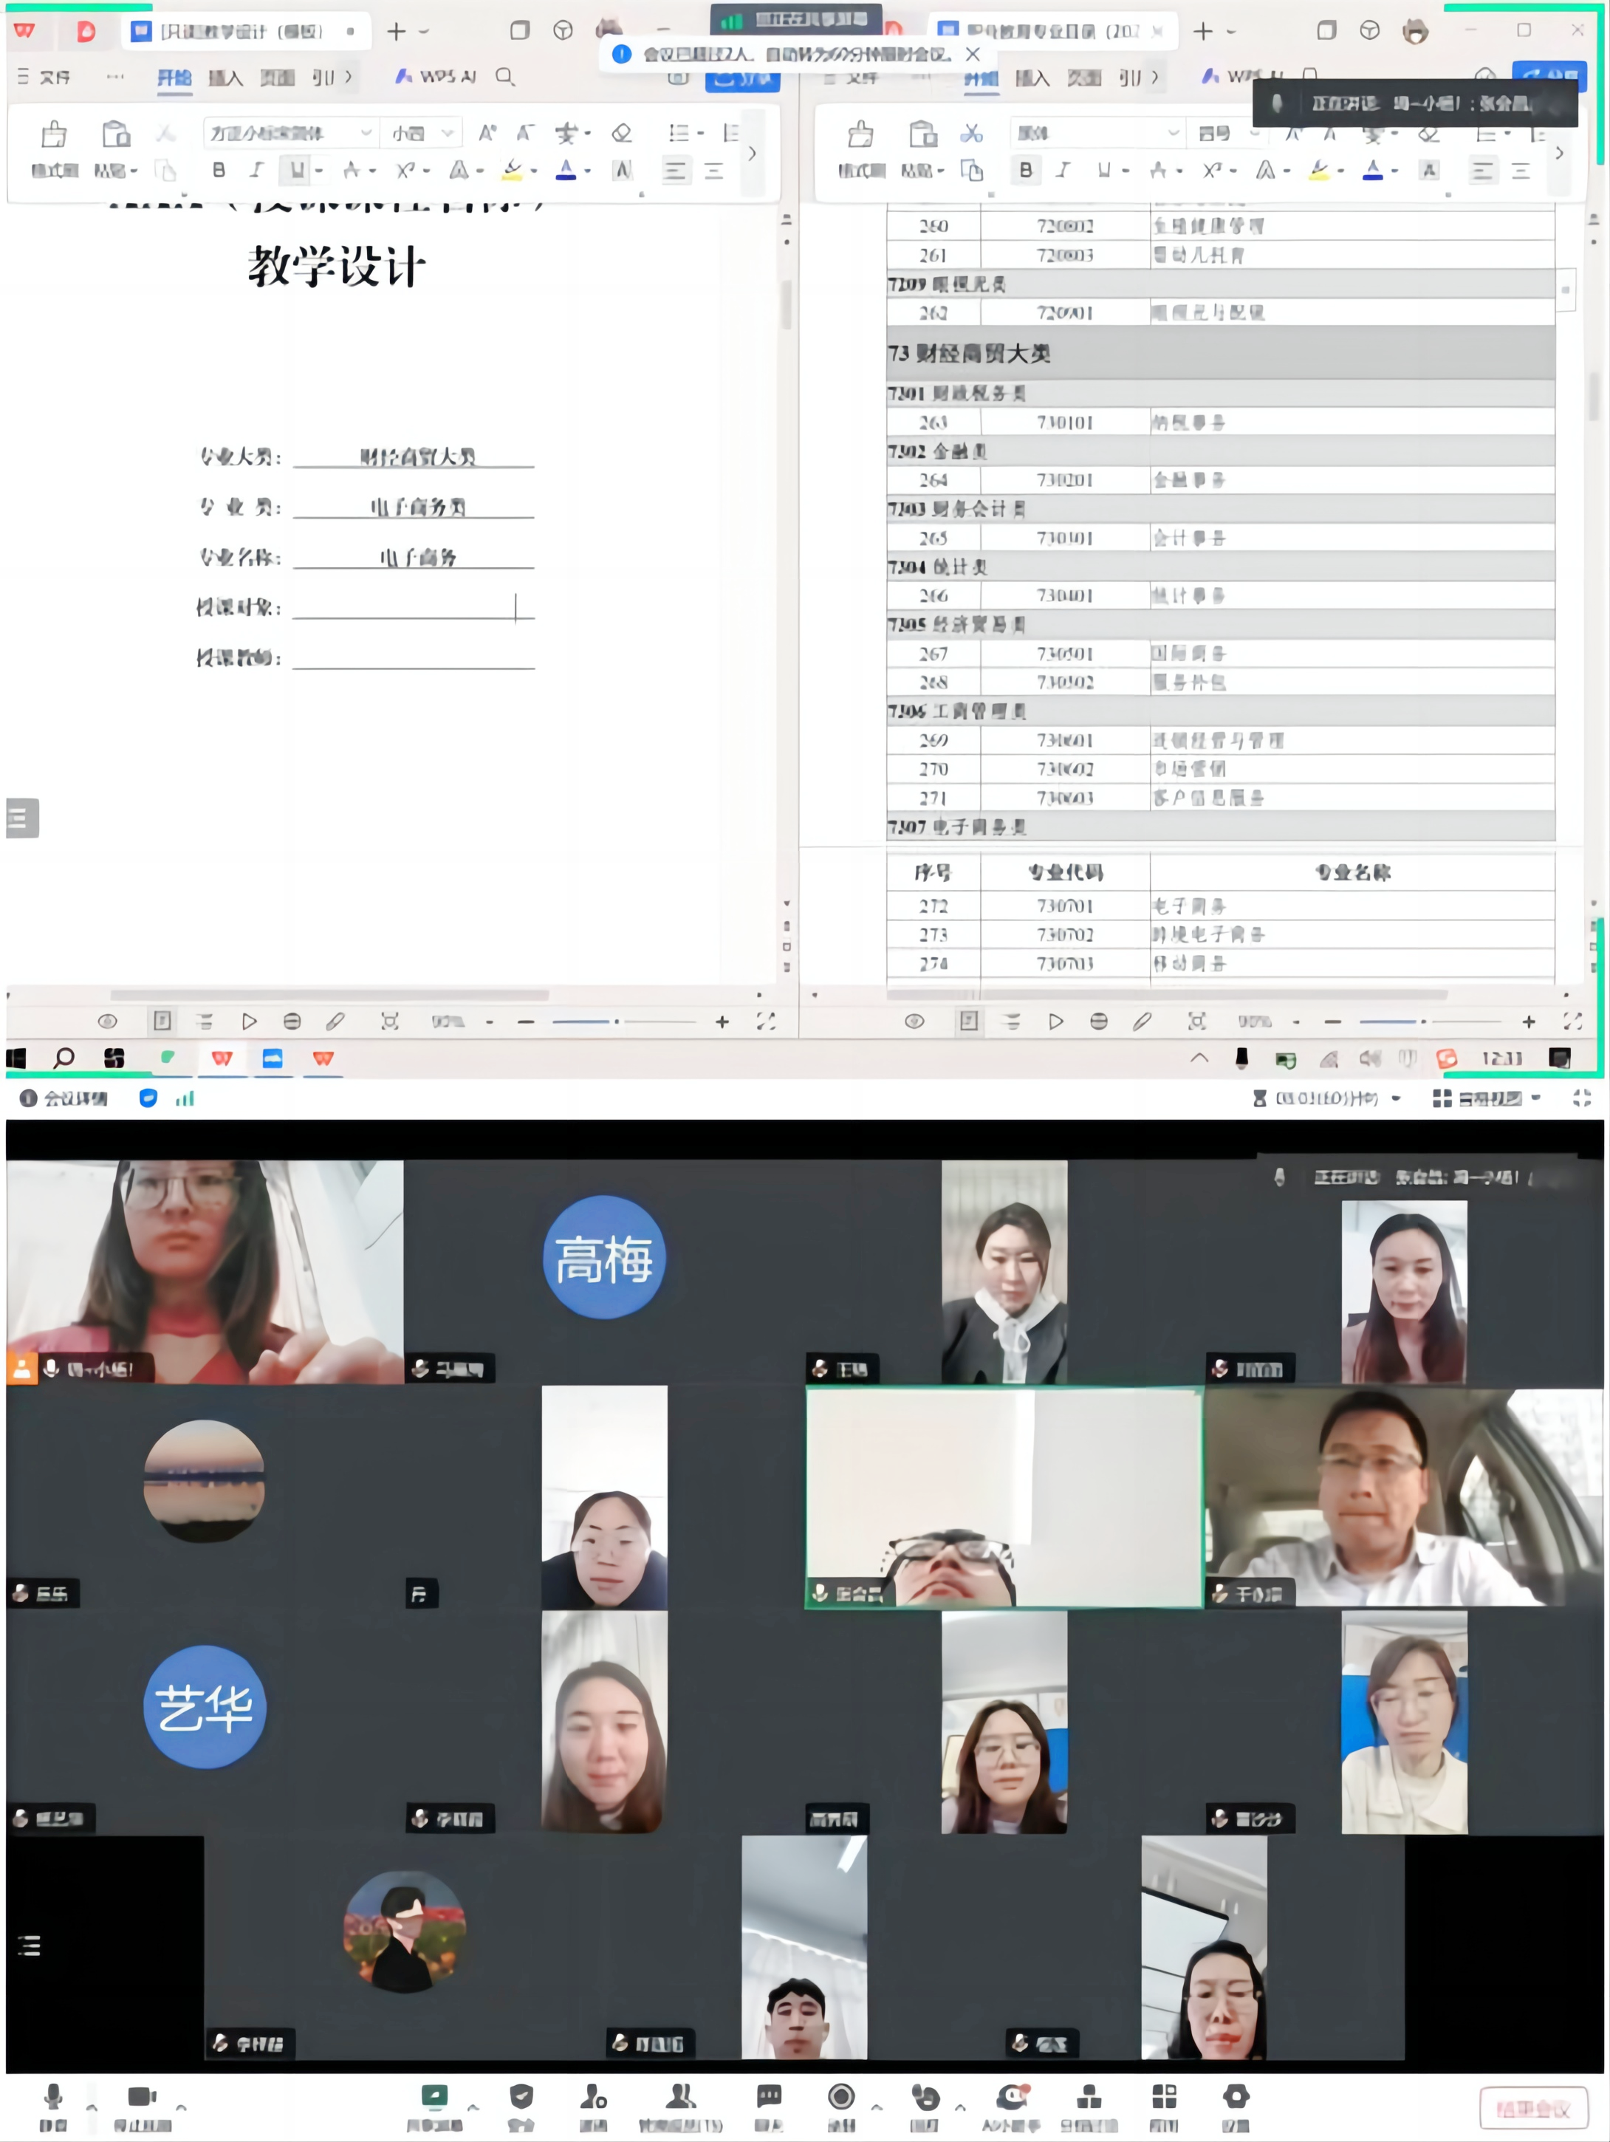This screenshot has height=2142, width=1610.
Task: Open the taskbar search magnifier
Action: click(64, 1058)
